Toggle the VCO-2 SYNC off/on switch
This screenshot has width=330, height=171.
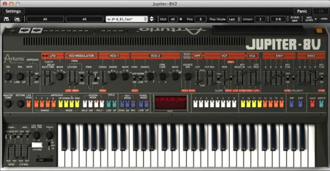click(134, 78)
